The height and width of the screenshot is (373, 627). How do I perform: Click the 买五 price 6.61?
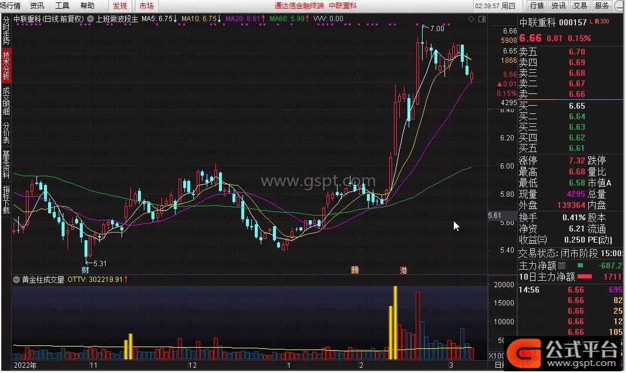point(577,148)
